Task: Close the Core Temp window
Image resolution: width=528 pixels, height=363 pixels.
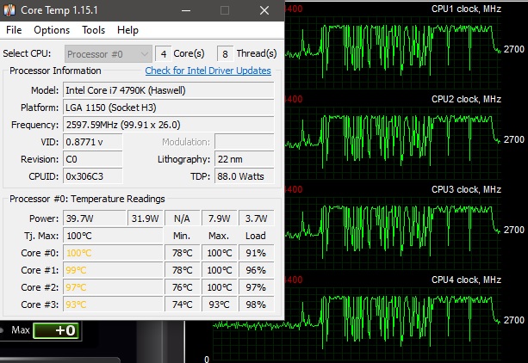Action: (x=264, y=10)
